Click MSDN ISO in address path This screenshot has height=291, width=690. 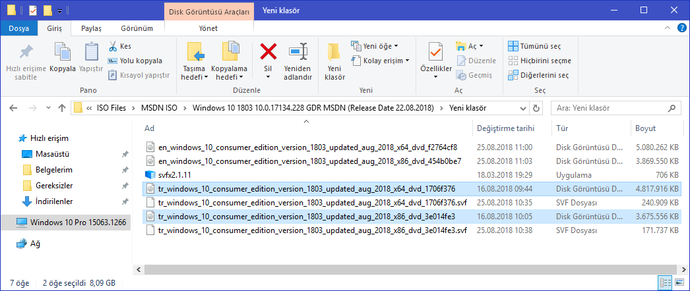click(x=158, y=108)
